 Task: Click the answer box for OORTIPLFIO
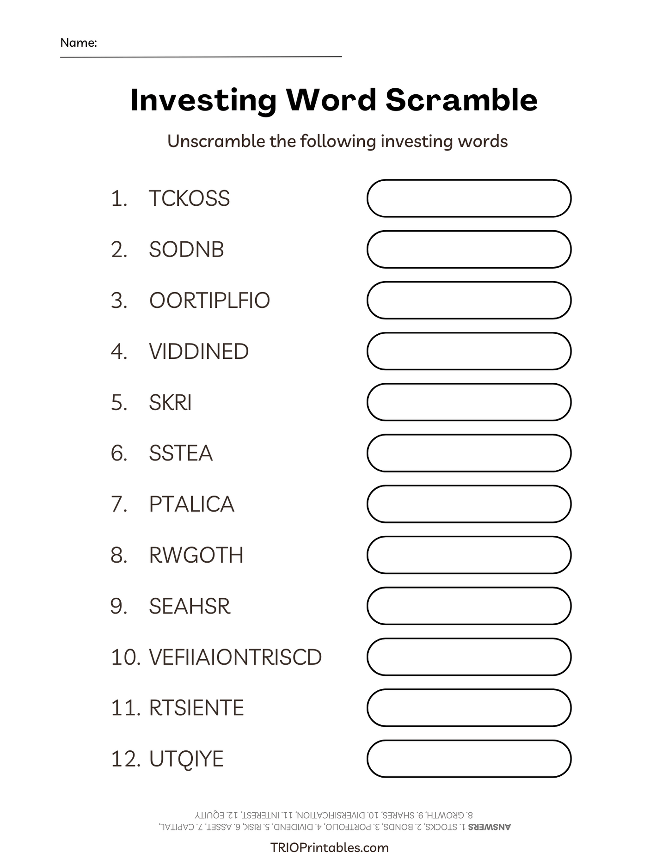[x=469, y=300]
